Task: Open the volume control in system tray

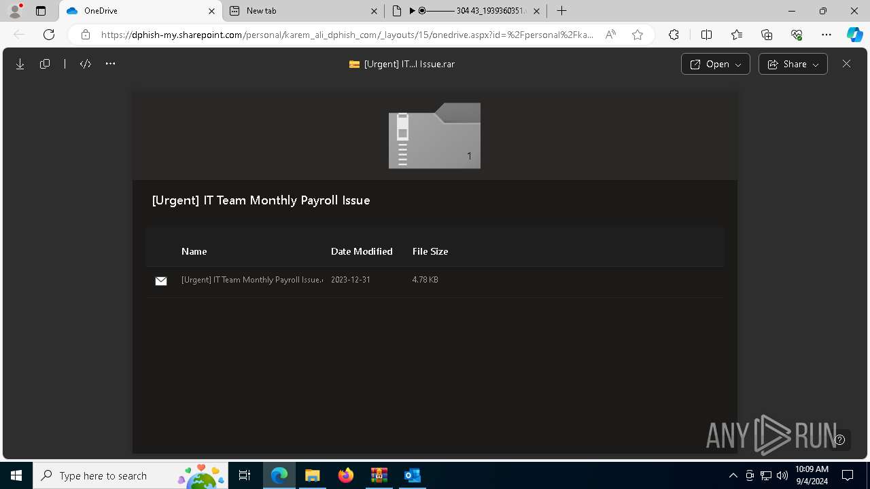Action: coord(782,475)
